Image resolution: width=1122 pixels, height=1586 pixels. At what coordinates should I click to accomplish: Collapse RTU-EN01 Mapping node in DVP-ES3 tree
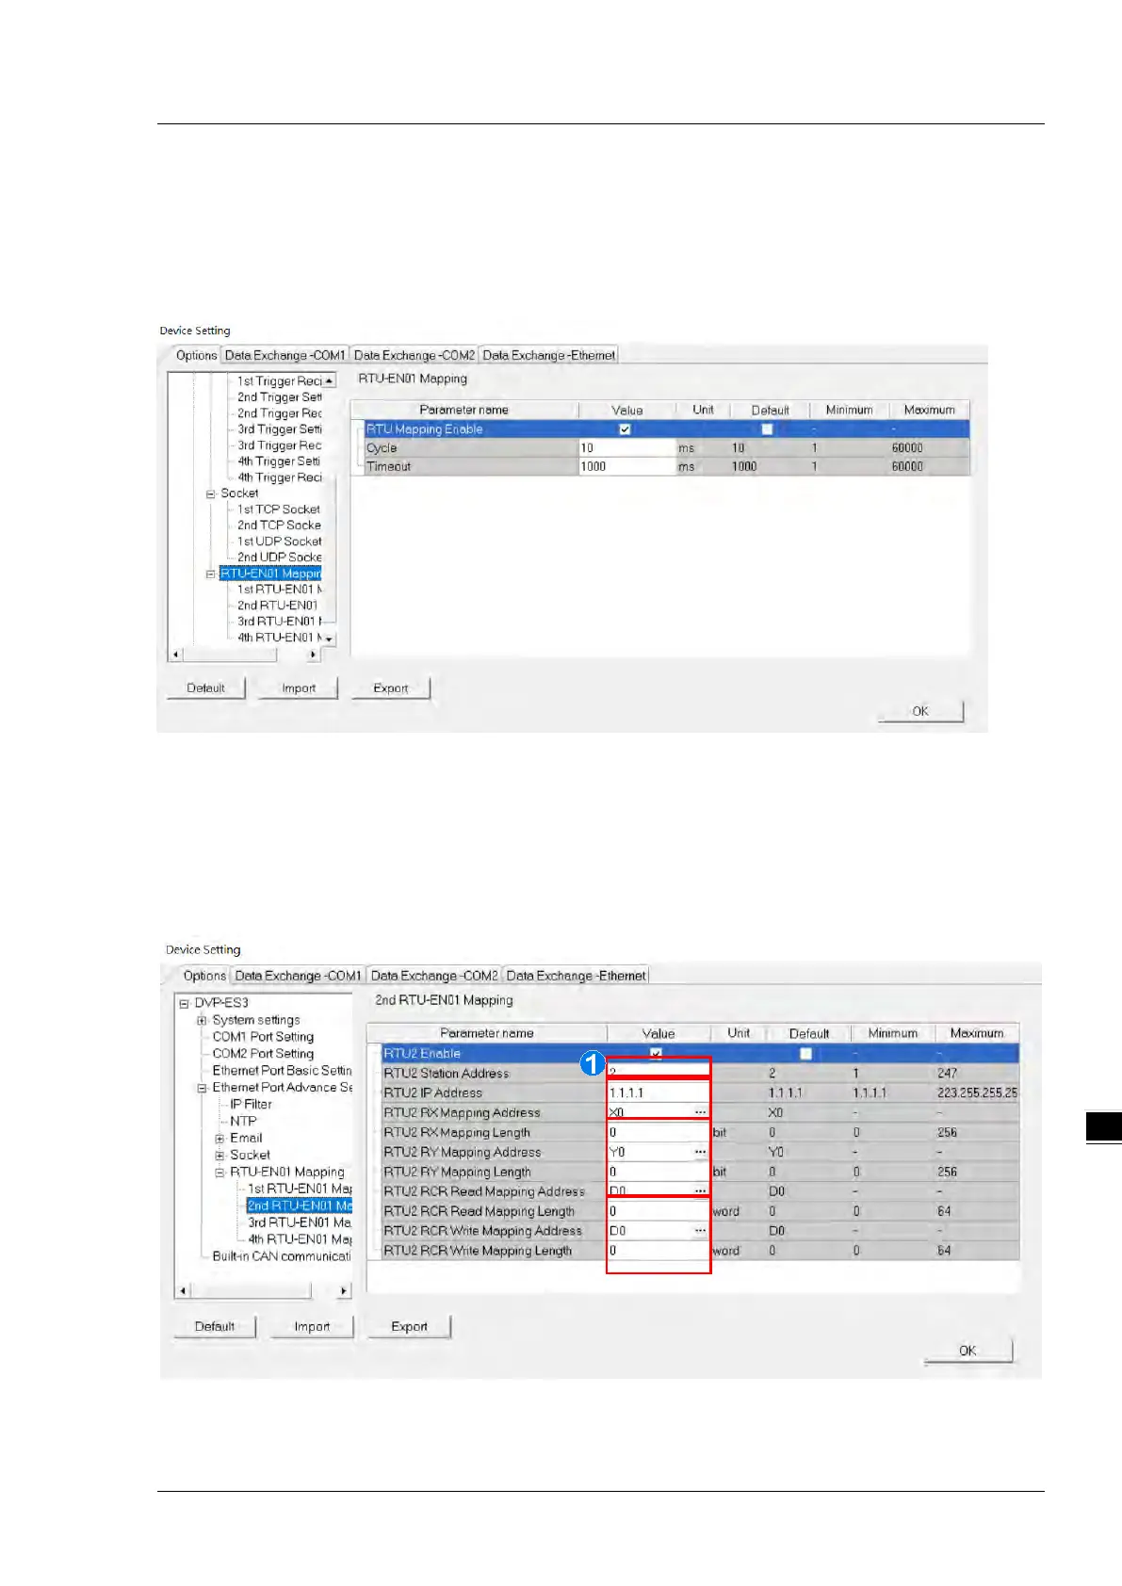point(220,1173)
